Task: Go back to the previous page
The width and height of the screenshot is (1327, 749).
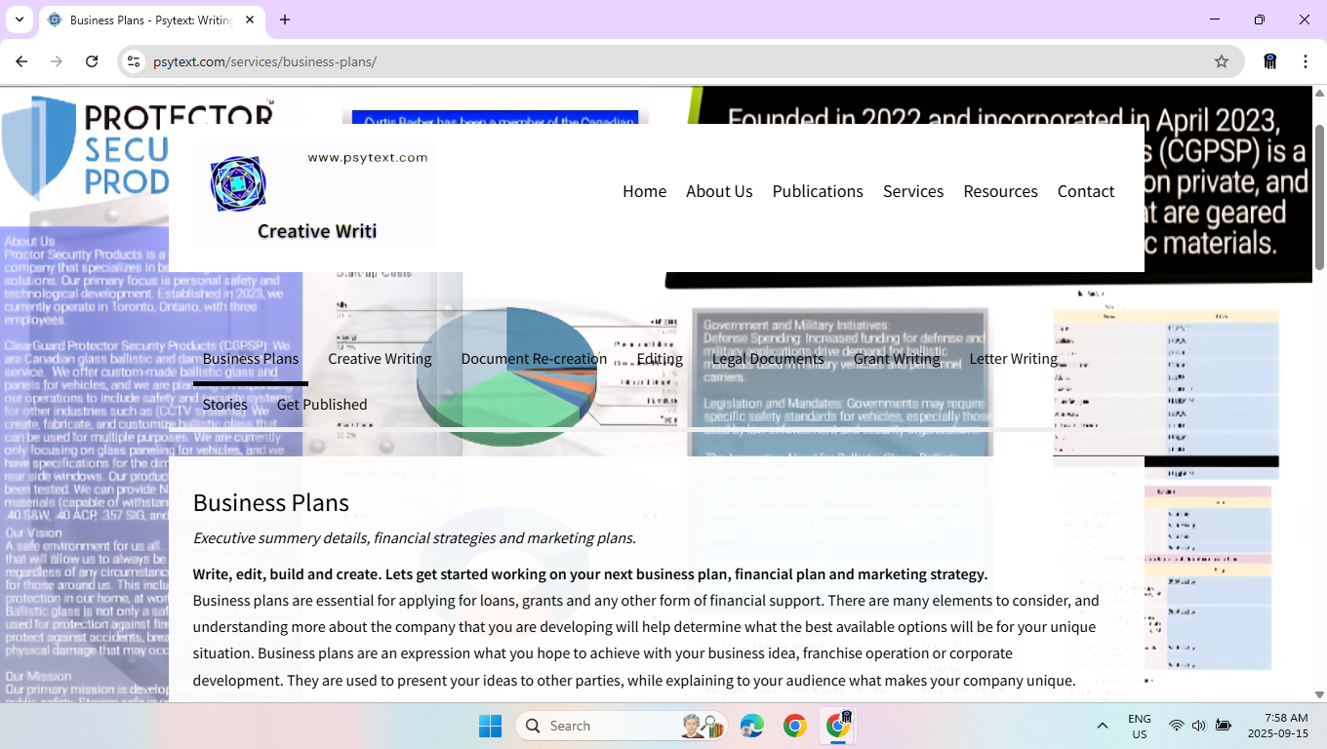Action: point(21,61)
